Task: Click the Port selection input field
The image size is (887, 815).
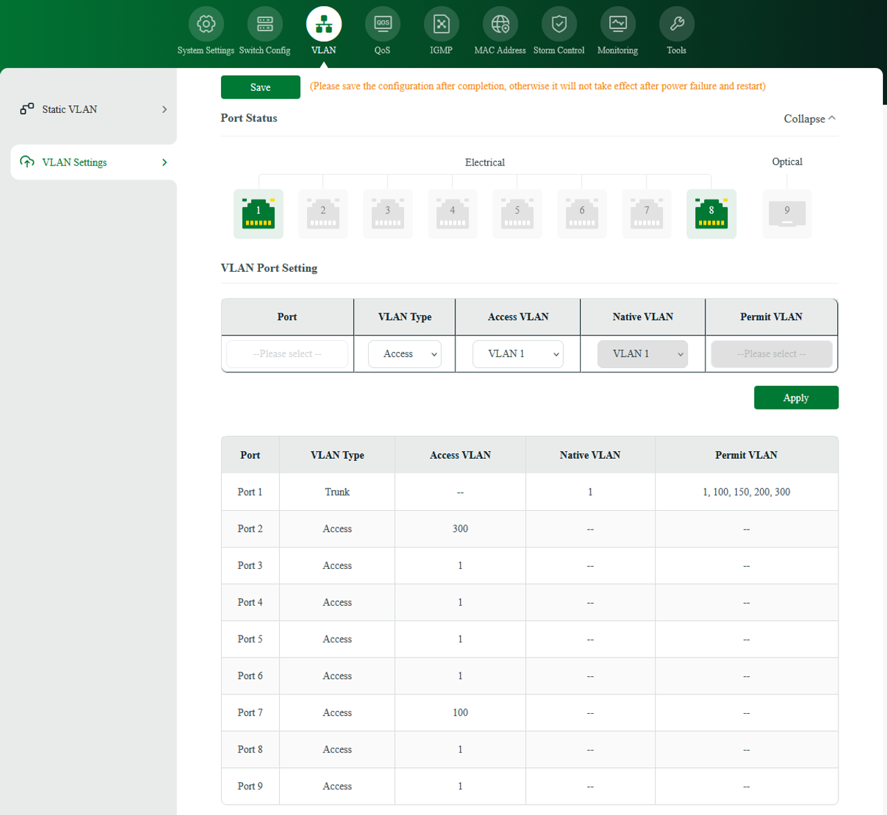Action: click(286, 353)
